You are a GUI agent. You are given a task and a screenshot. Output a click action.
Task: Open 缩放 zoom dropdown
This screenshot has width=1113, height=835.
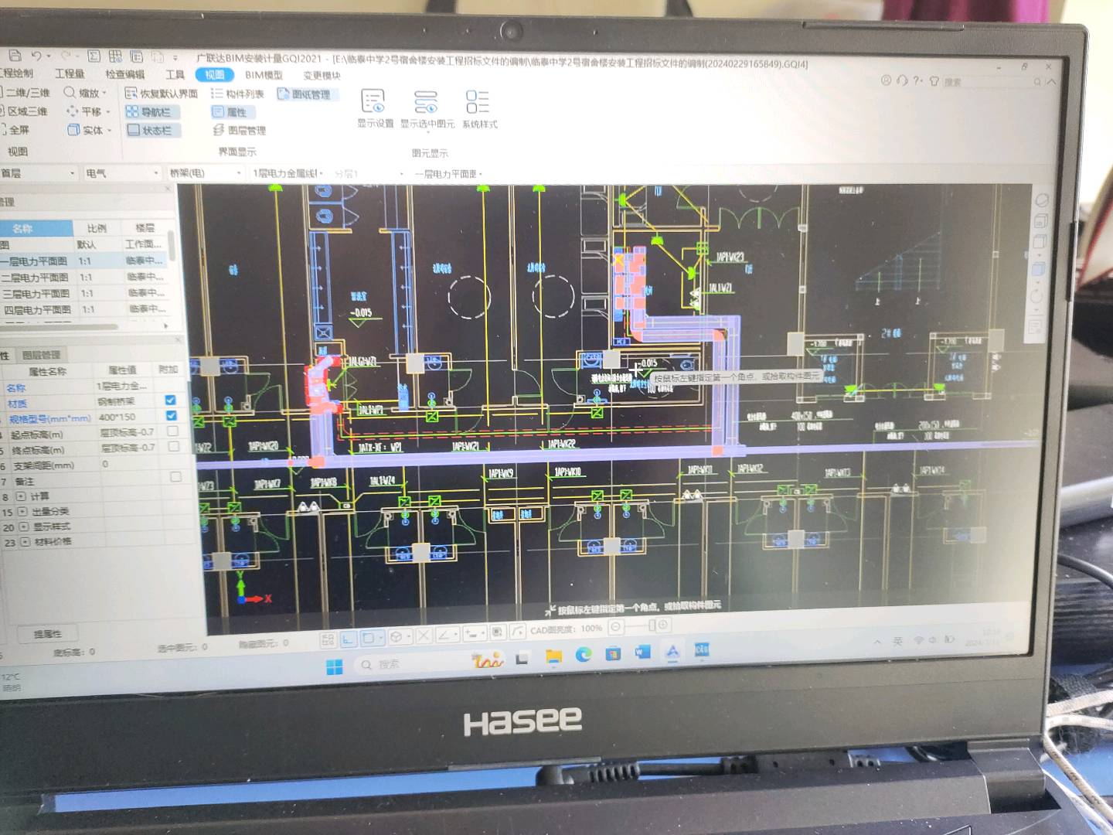[85, 93]
